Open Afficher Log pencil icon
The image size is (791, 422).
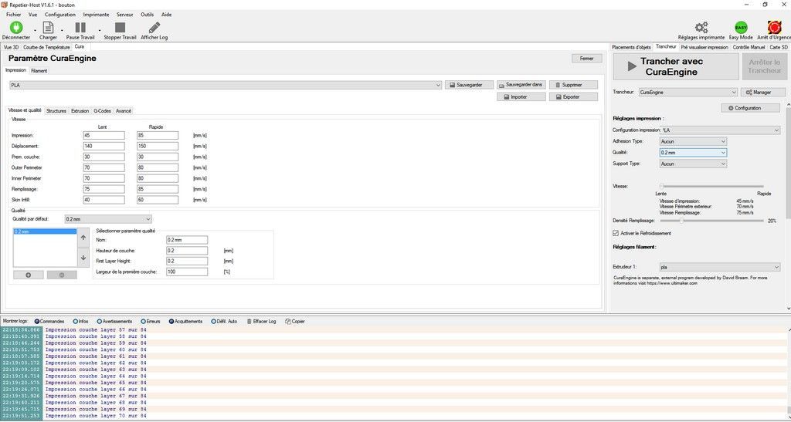pyautogui.click(x=154, y=27)
